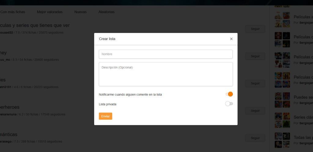Image resolution: width=313 pixels, height=152 pixels.
Task: Open list titled 'series que tienes que ver'
Action: [35, 25]
